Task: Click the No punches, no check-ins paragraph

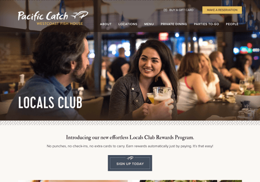Action: [130, 146]
